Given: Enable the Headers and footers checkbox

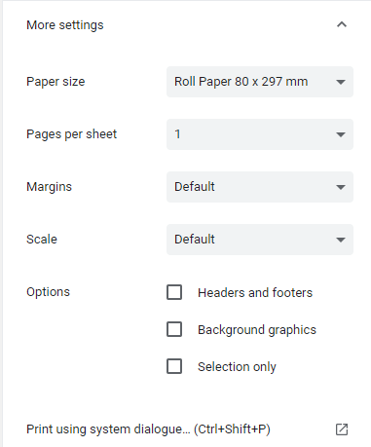Looking at the screenshot, I should pos(174,292).
